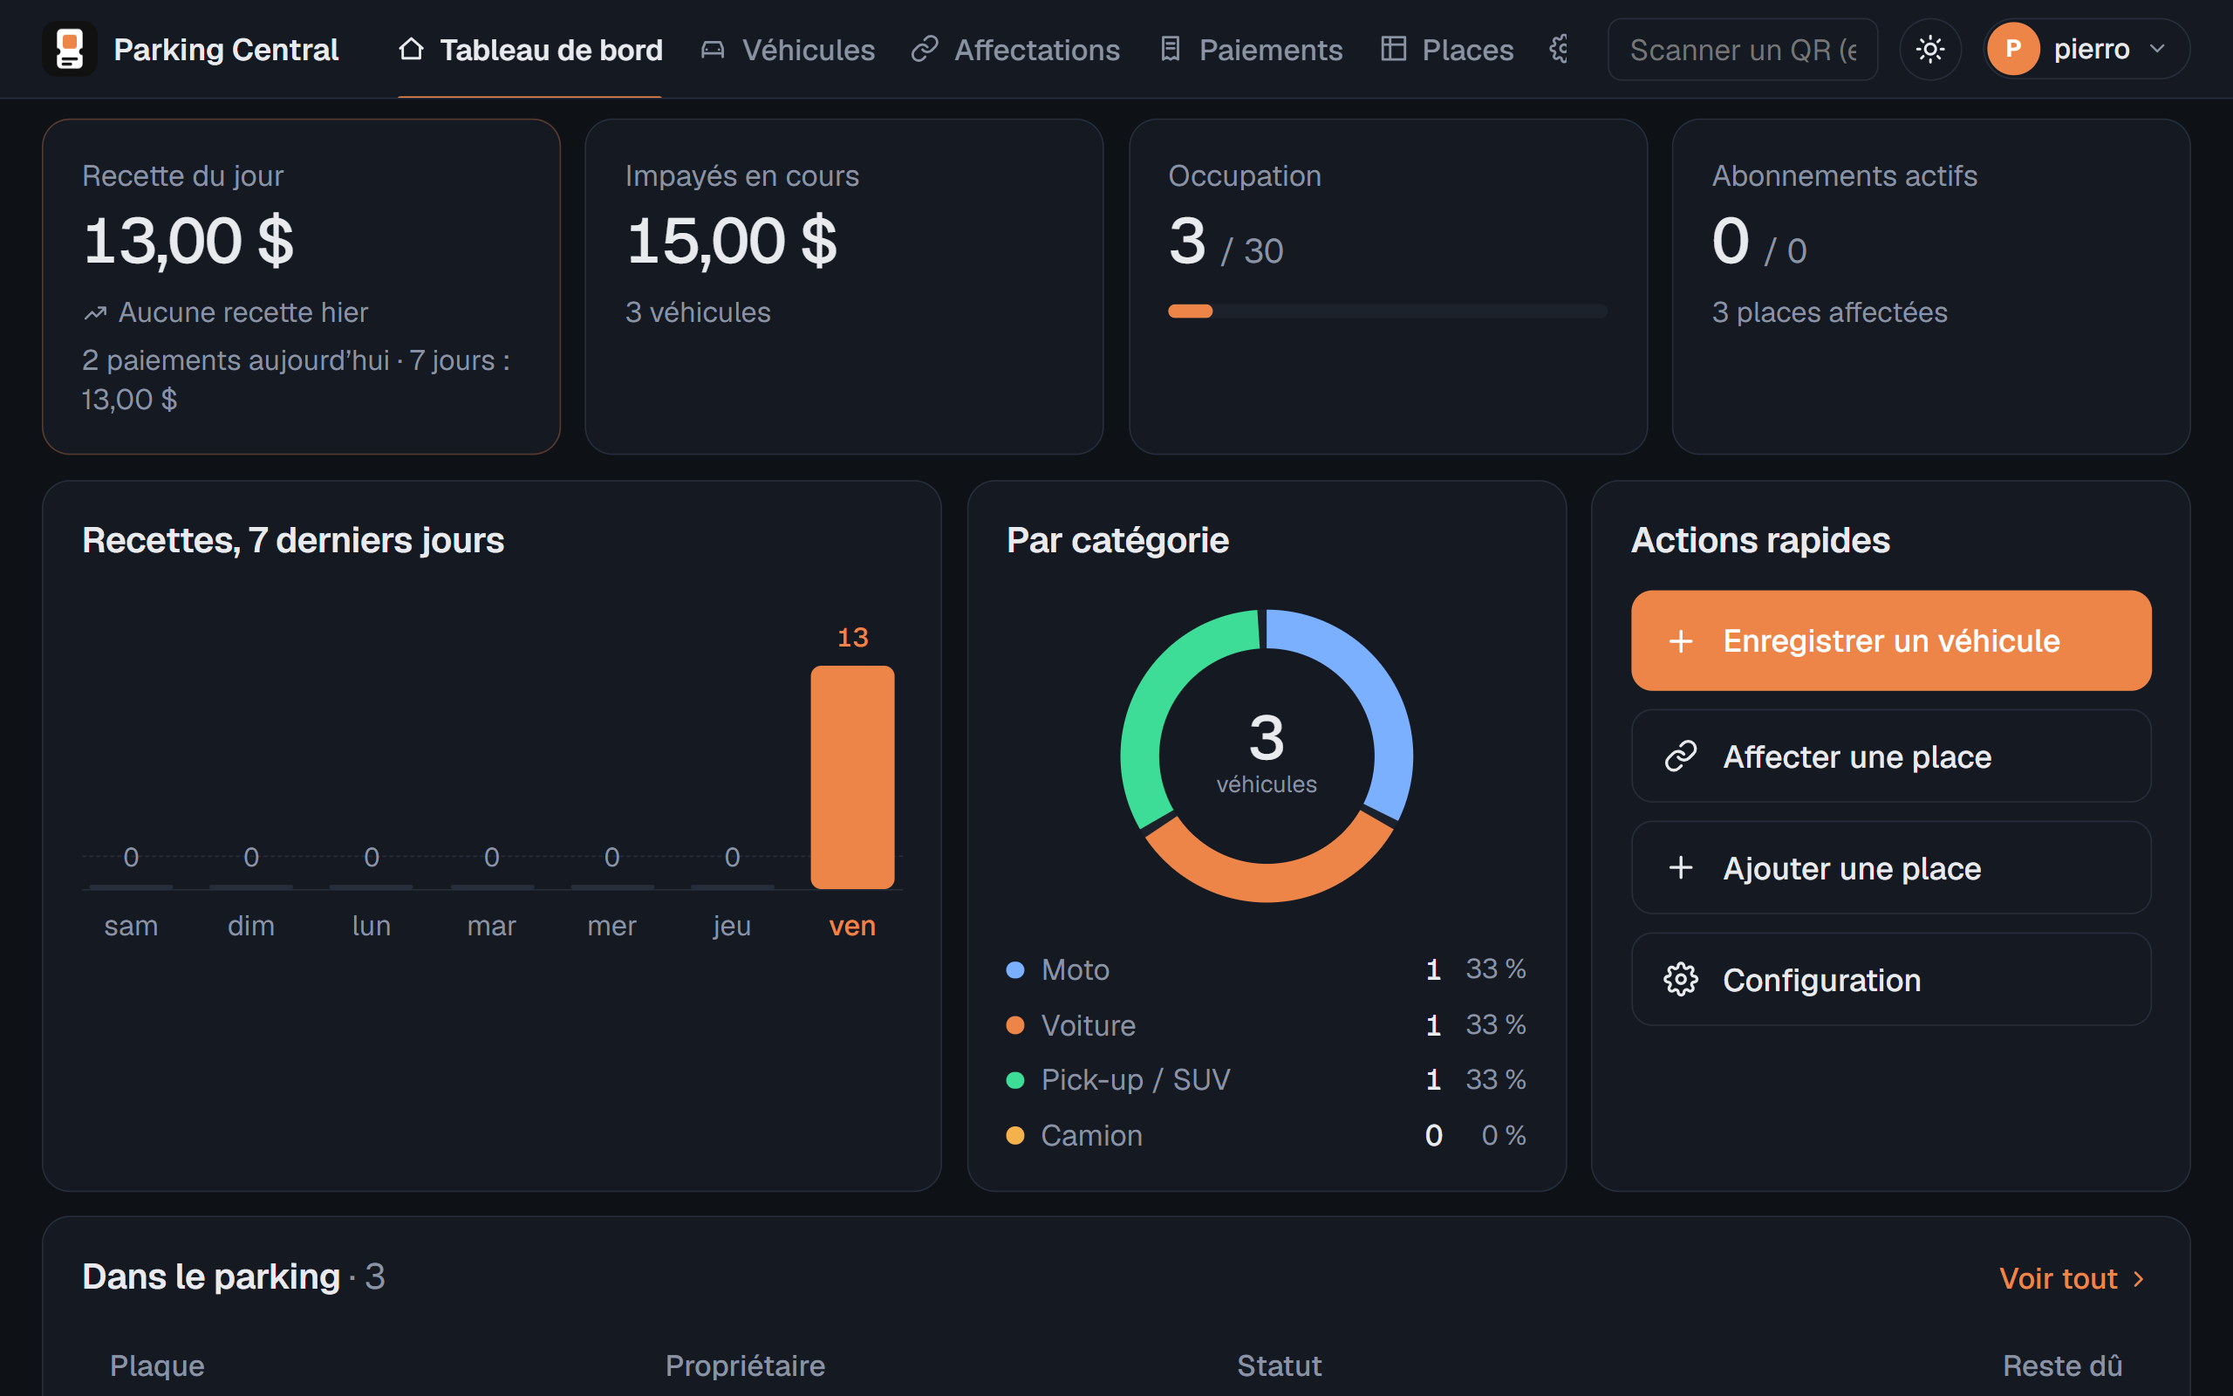Click the yellow Camion legend dot

1015,1136
